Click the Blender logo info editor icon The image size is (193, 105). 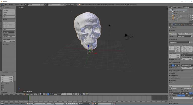(2, 5)
